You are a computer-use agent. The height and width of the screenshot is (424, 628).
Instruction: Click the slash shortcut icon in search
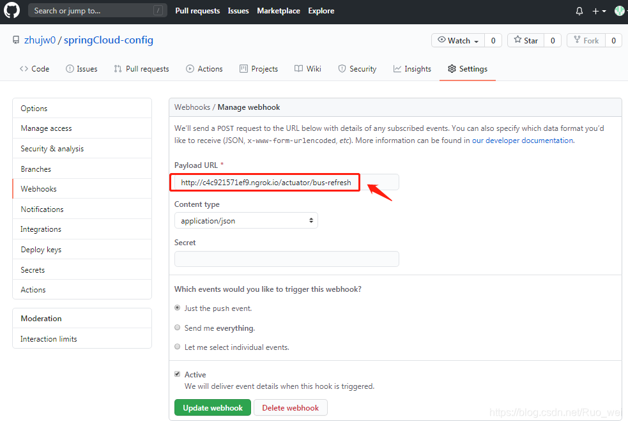coord(158,10)
